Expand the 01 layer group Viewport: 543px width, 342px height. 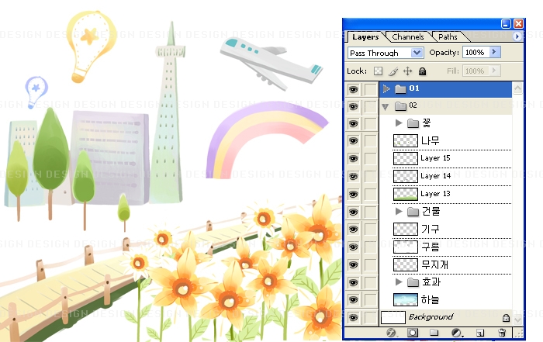(x=386, y=88)
